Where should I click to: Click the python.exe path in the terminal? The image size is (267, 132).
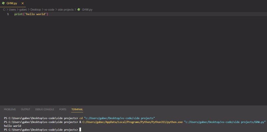pyautogui.click(x=133, y=122)
